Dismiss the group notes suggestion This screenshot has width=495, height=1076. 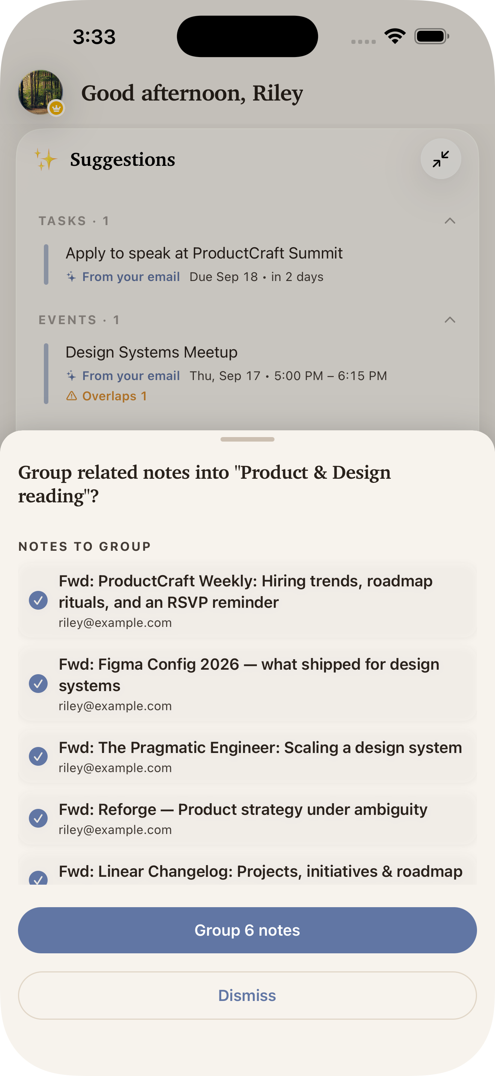[x=247, y=995]
